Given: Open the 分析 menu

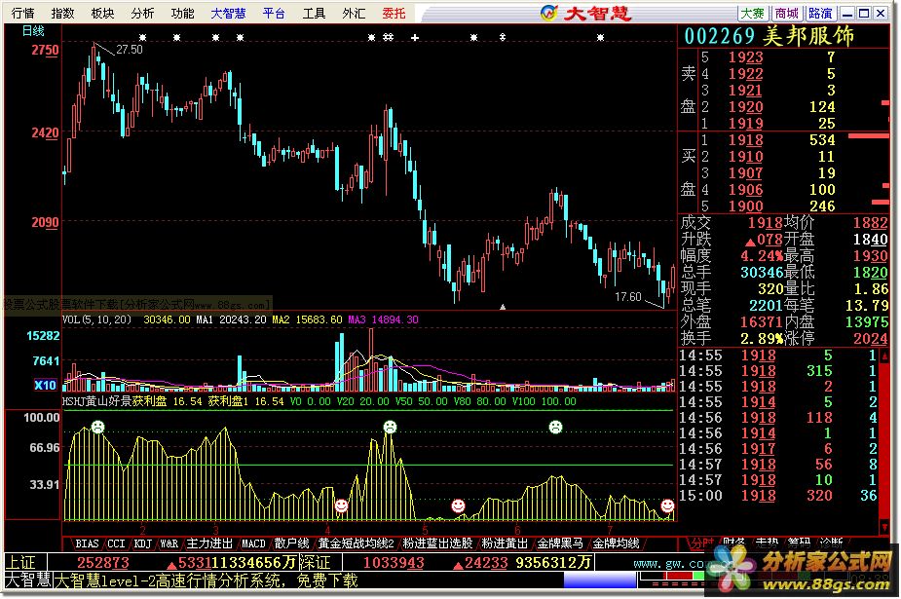Looking at the screenshot, I should point(142,13).
